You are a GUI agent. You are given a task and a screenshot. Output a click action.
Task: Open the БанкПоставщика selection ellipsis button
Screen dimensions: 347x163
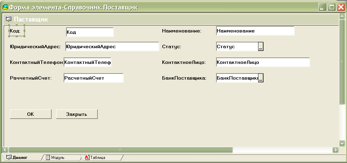coord(261,78)
